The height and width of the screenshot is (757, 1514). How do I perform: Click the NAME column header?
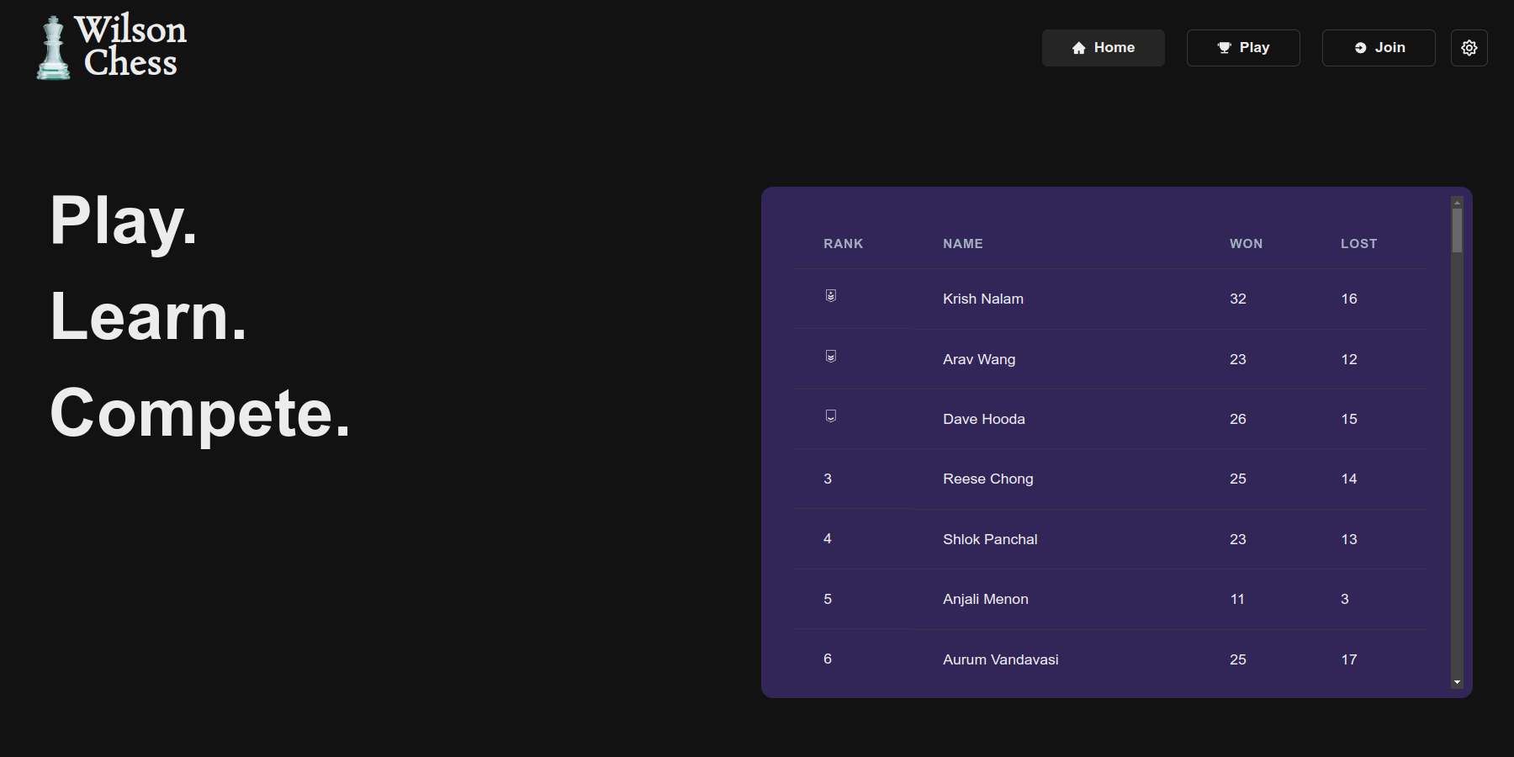coord(962,244)
